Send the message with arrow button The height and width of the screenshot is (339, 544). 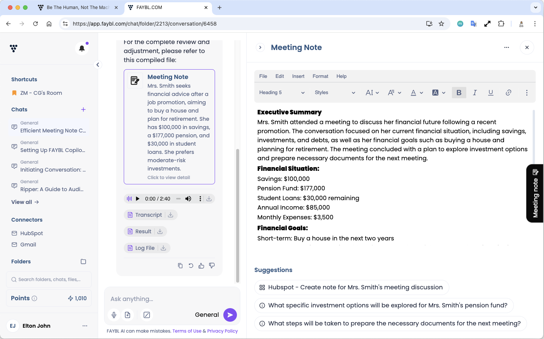(x=230, y=315)
